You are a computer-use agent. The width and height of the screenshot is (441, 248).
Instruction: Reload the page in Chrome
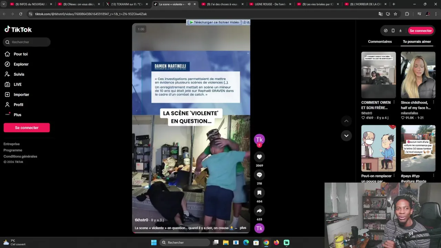[21, 14]
